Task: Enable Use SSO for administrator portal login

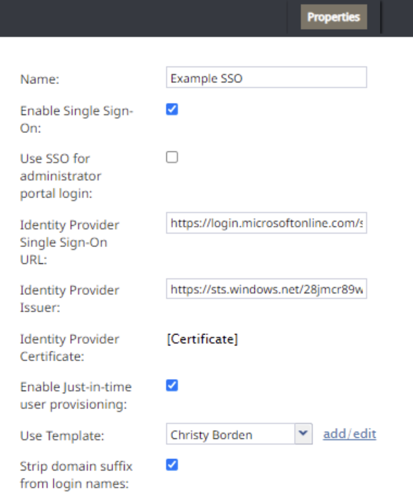Action: pyautogui.click(x=172, y=157)
